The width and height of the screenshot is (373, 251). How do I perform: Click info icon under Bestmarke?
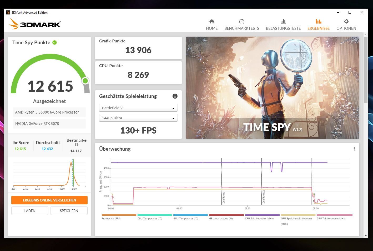[x=77, y=144]
